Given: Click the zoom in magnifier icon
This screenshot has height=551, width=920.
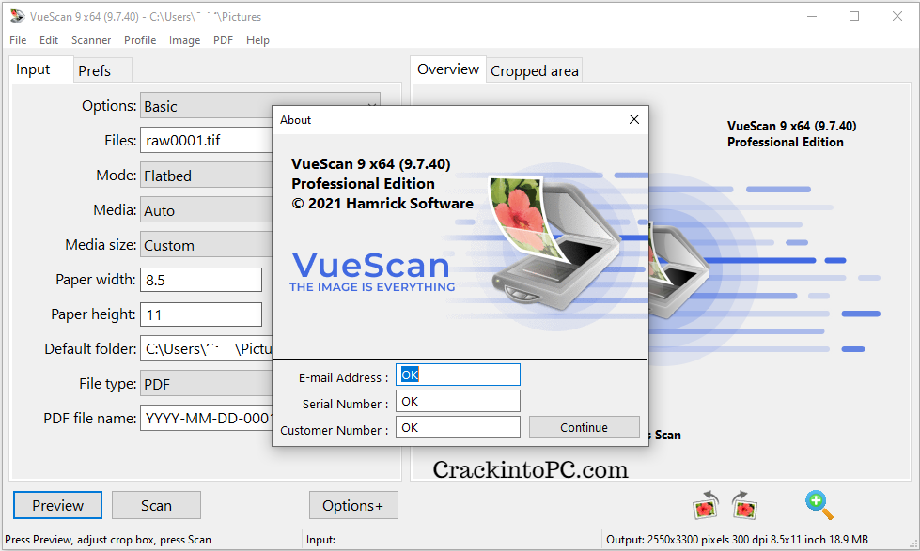Looking at the screenshot, I should (819, 505).
